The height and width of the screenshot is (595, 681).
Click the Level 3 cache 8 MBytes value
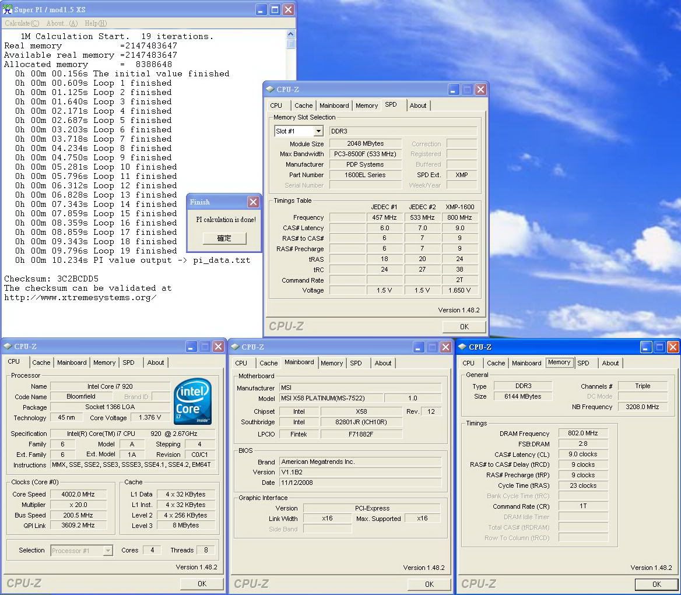[x=185, y=525]
